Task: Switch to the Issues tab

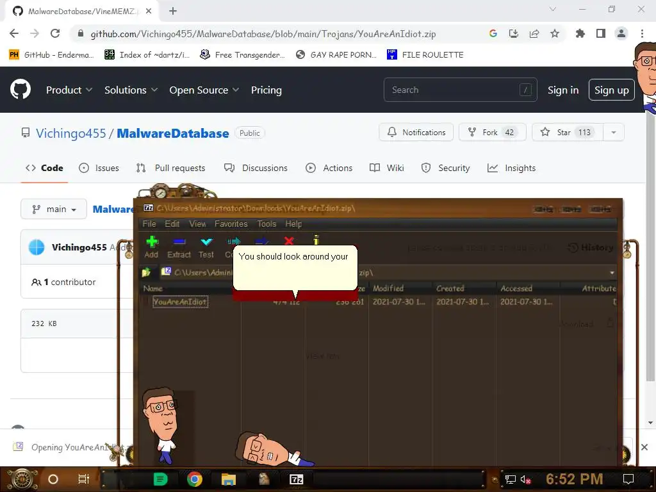Action: [x=99, y=168]
